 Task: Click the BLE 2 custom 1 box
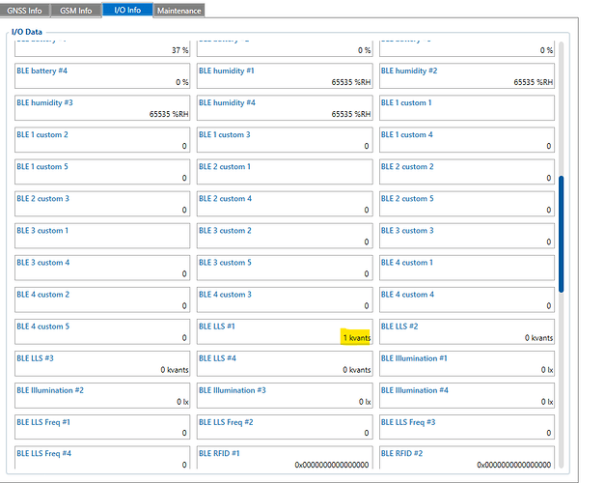pyautogui.click(x=285, y=172)
